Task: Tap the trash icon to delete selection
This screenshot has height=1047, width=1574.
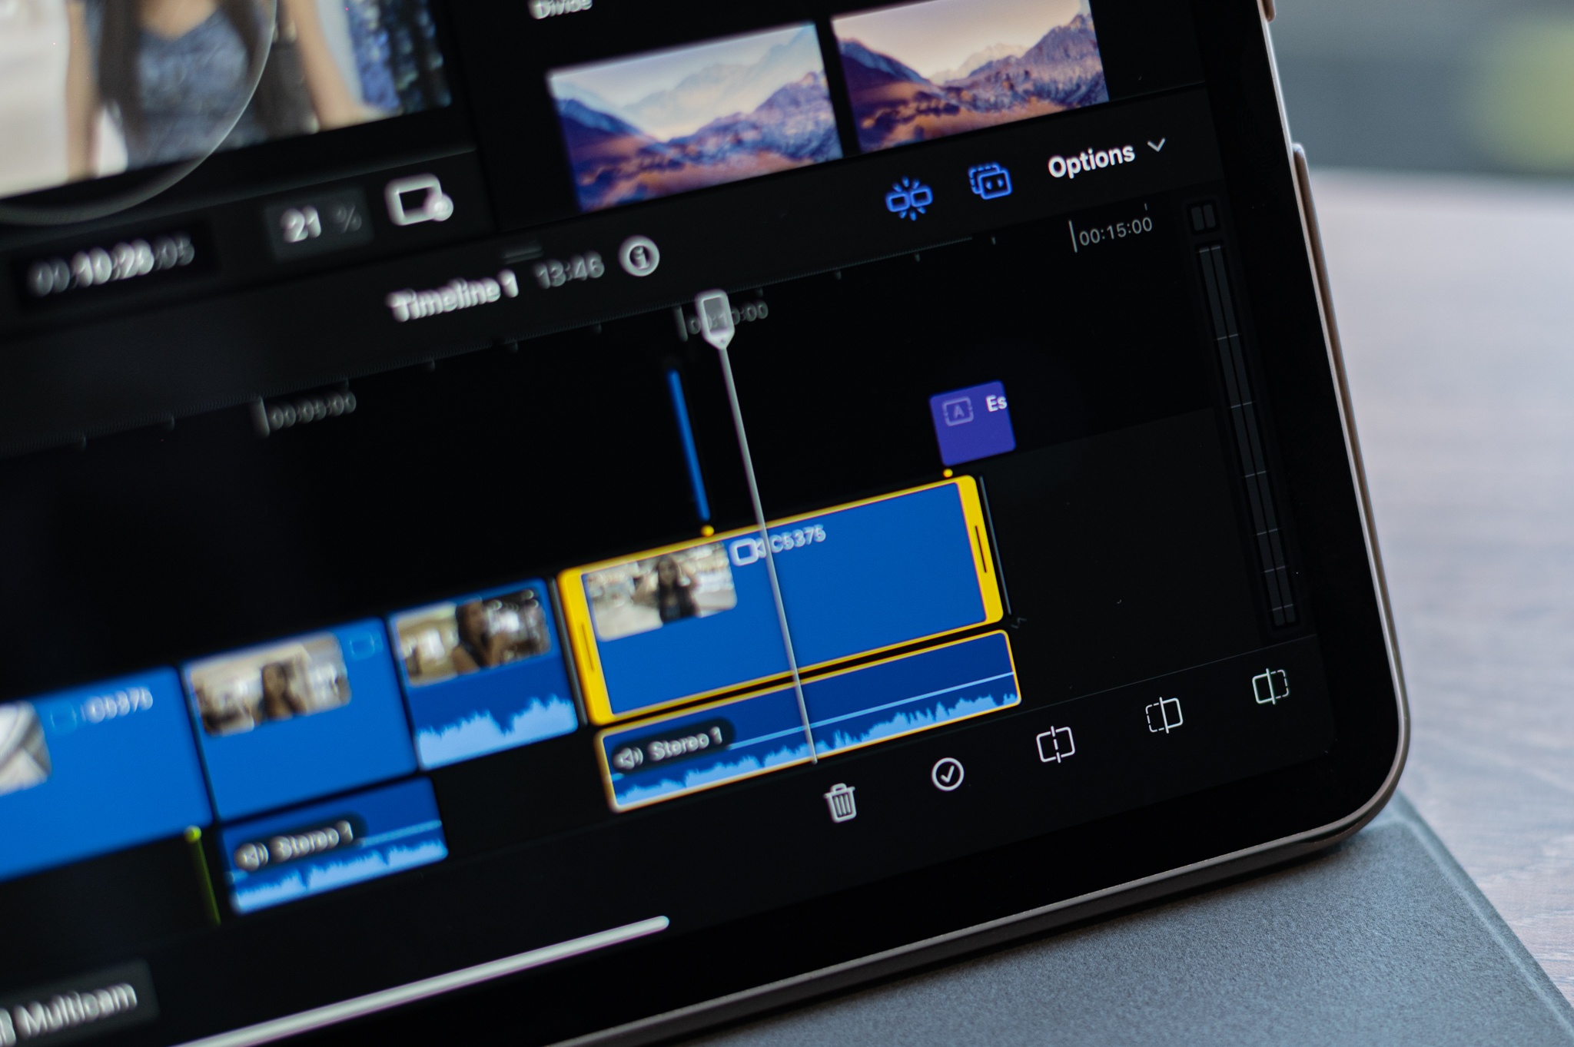Action: (x=842, y=803)
